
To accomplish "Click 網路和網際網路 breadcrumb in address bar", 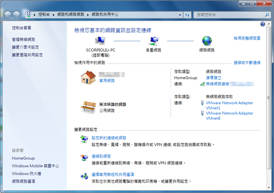I will click(x=71, y=15).
